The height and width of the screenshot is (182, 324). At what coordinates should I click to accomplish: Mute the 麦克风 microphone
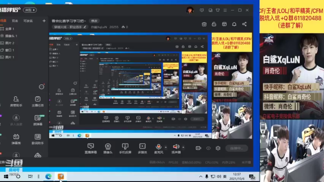[x=158, y=148]
